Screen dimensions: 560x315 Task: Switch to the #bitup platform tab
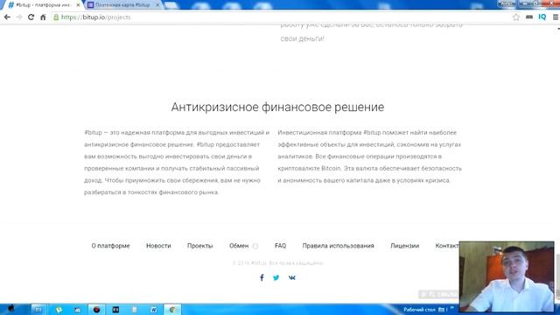tap(43, 5)
